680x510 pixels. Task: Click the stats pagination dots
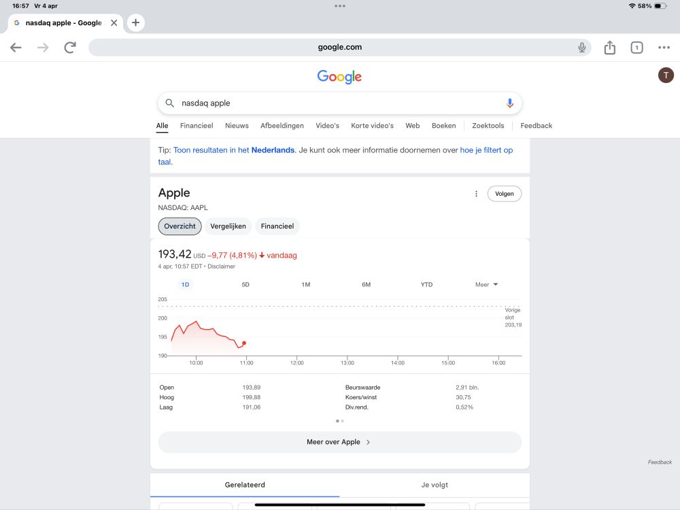click(339, 421)
